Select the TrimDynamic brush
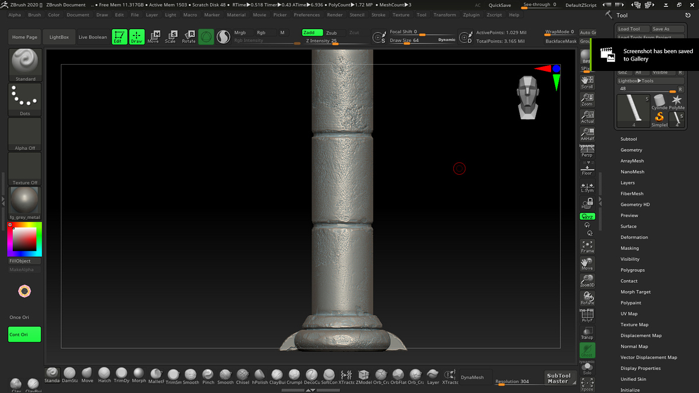699x393 pixels. [x=122, y=376]
